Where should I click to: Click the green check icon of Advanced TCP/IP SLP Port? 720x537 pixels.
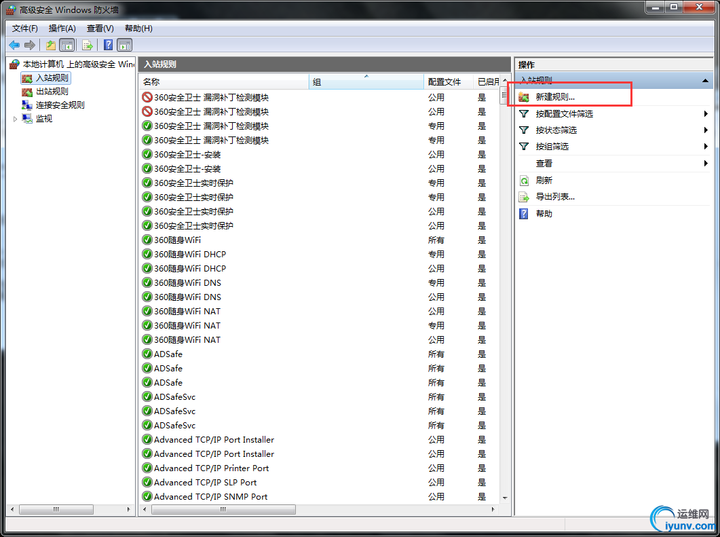click(x=147, y=482)
